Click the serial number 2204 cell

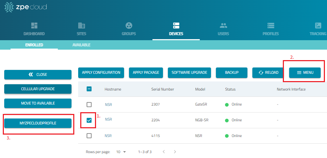point(155,120)
